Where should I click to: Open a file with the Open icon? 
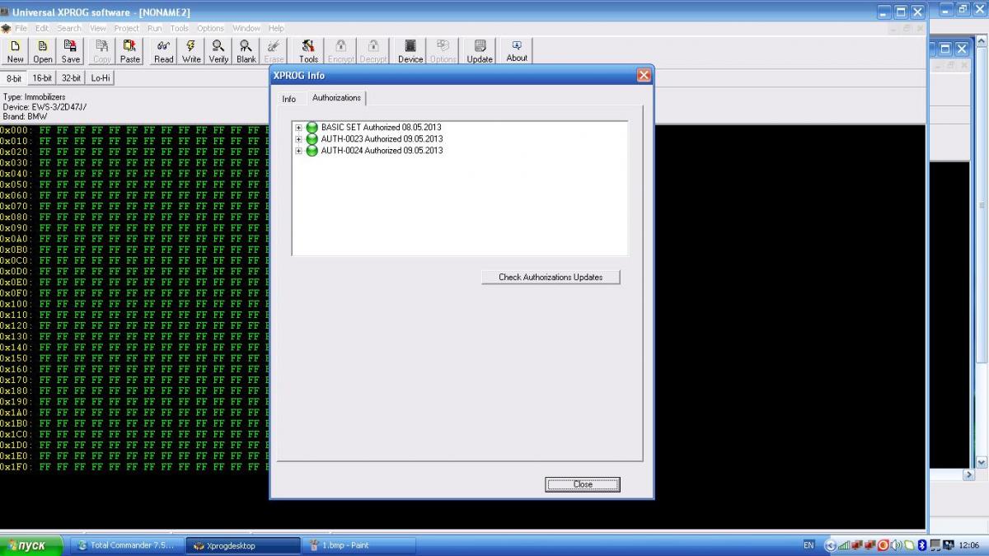[43, 51]
